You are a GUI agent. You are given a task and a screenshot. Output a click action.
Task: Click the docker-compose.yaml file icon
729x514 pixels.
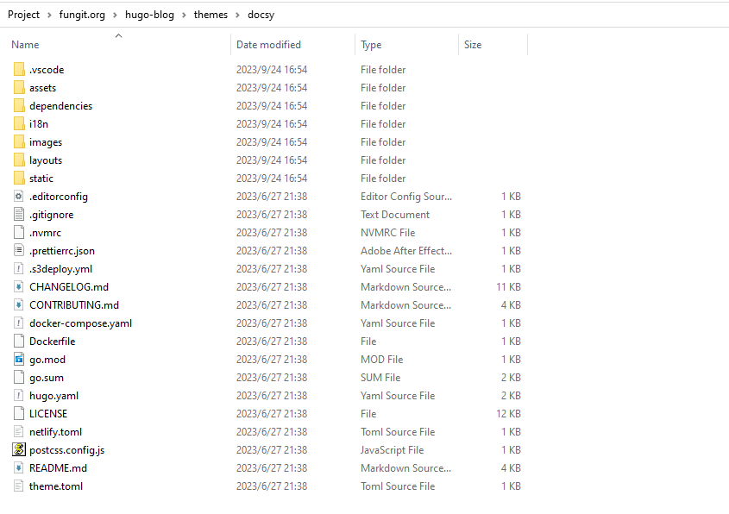pyautogui.click(x=19, y=323)
